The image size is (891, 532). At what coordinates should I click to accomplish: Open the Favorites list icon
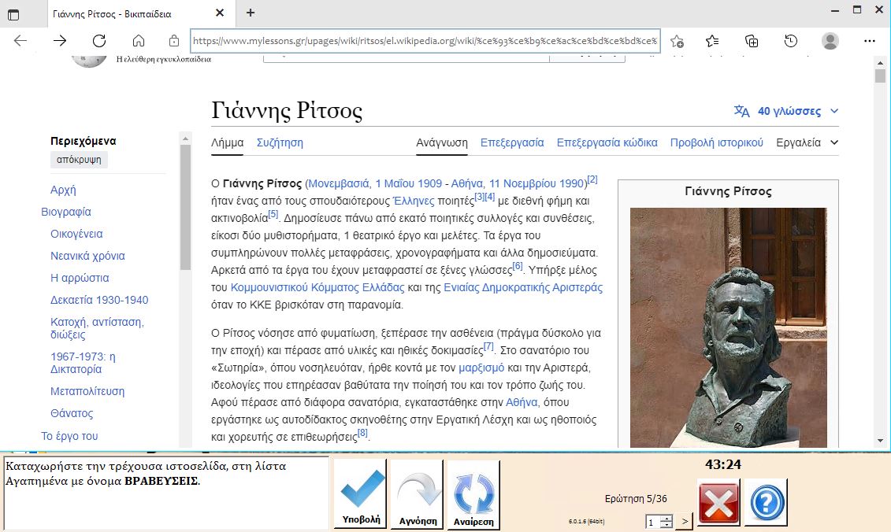[x=713, y=41]
